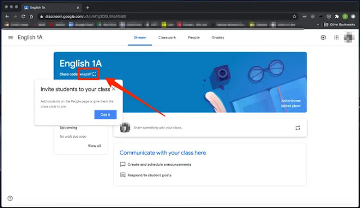Image resolution: width=360 pixels, height=208 pixels.
Task: Click the shield extension icon in toolbar
Action: pyautogui.click(x=328, y=16)
